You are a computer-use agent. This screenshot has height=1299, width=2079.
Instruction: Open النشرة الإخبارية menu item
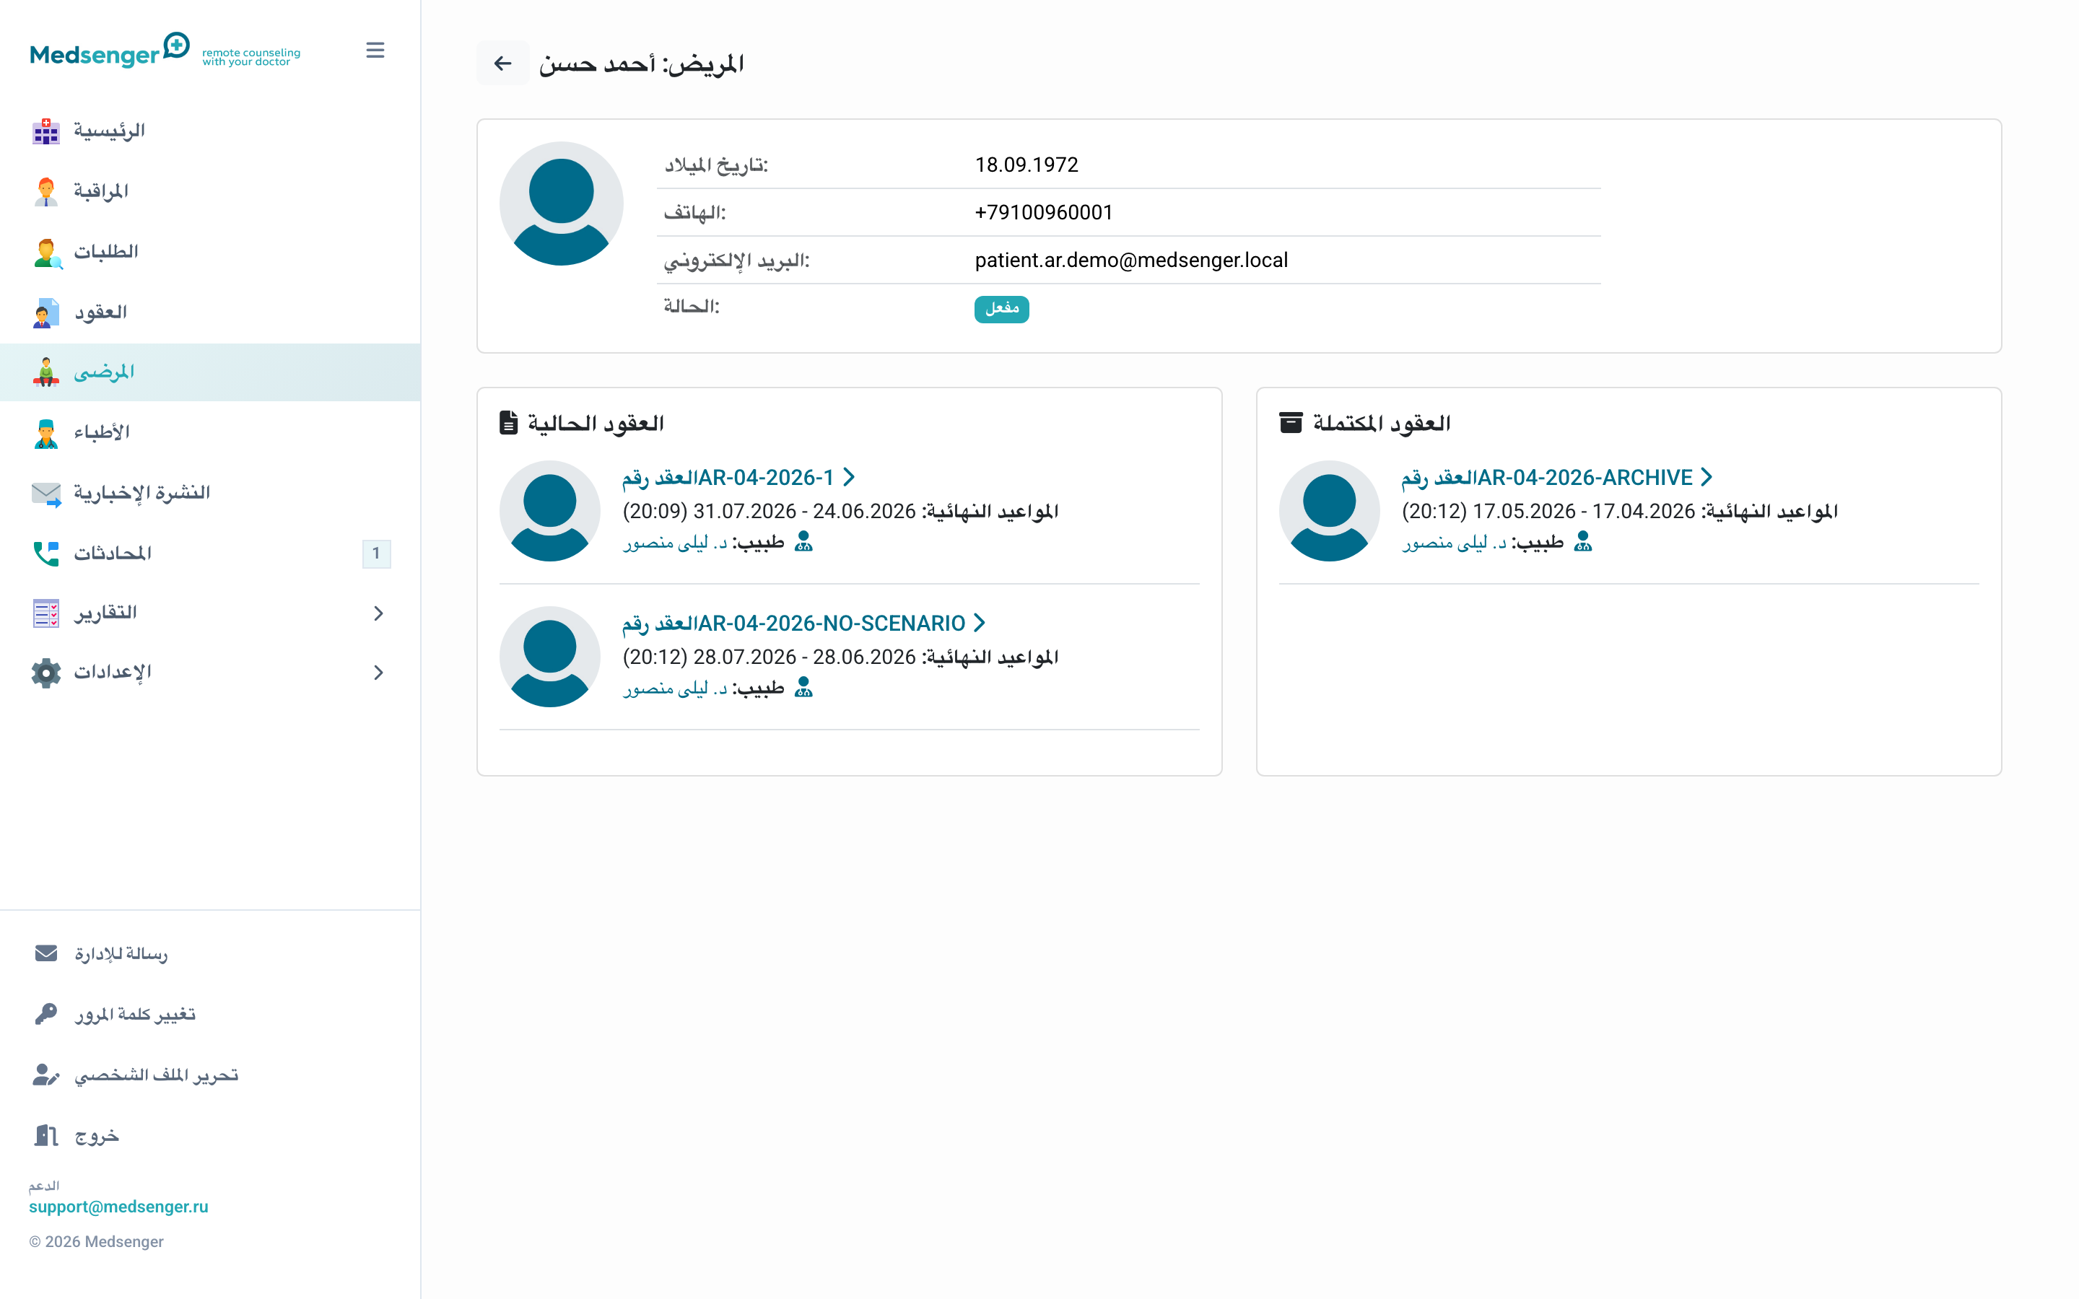(211, 493)
